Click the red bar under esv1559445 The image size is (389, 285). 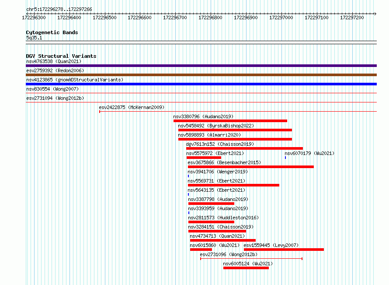coord(284,250)
